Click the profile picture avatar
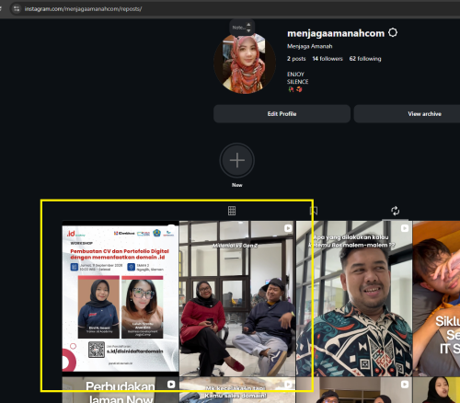 pos(245,63)
